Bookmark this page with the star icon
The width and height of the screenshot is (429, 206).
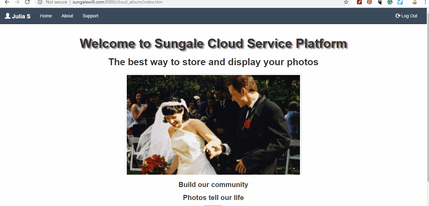346,2
